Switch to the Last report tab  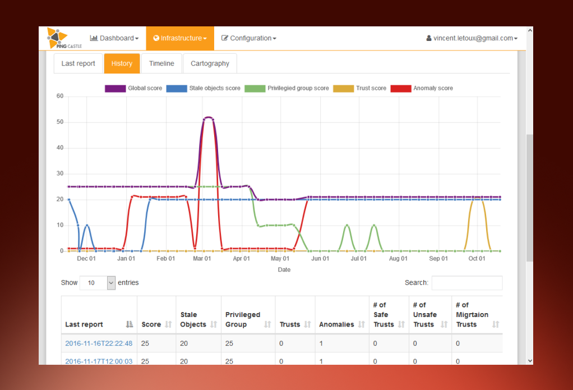[78, 63]
